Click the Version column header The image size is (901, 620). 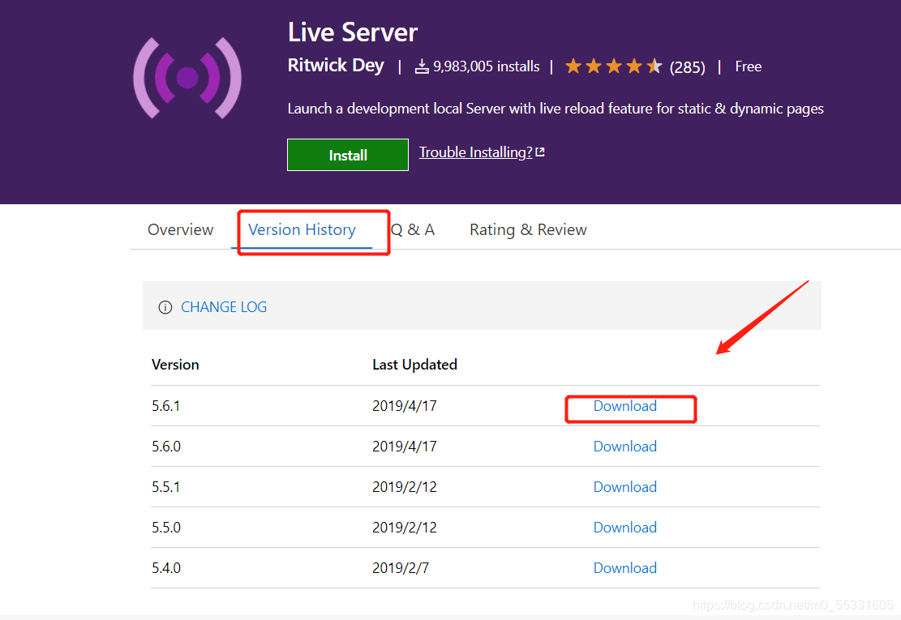[175, 365]
